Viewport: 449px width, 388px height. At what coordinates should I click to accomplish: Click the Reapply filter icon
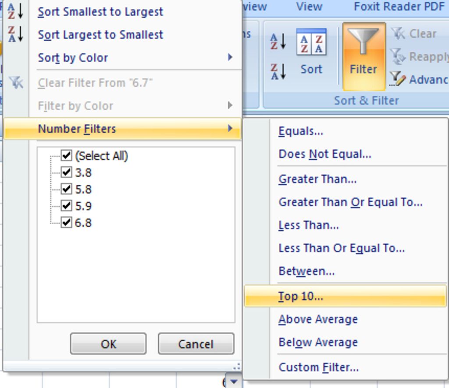398,56
